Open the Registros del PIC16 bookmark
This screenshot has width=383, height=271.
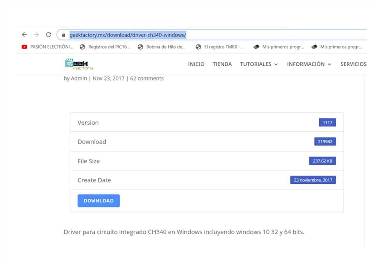click(105, 47)
